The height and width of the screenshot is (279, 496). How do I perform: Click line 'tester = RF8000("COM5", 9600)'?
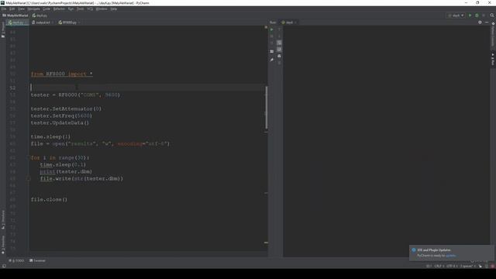[75, 95]
